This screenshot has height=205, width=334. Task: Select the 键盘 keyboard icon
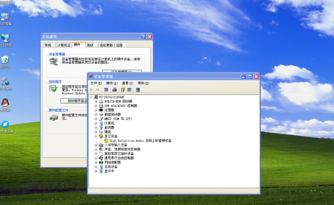coord(101,132)
